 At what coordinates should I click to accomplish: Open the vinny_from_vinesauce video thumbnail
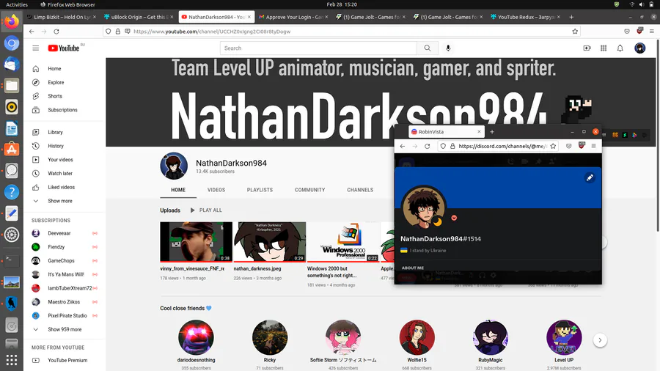[196, 242]
